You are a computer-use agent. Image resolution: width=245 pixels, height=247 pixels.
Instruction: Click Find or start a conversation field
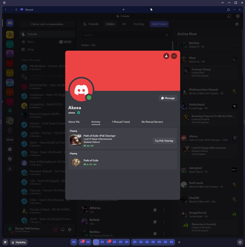tap(47, 24)
